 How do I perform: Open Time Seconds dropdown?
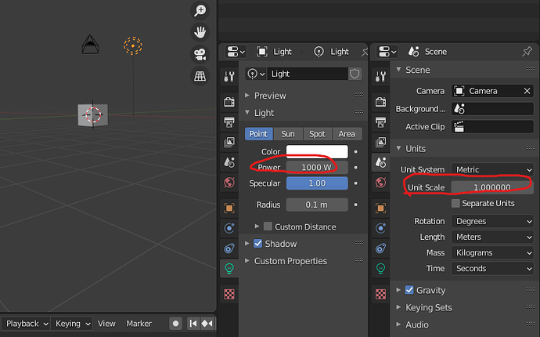(x=492, y=268)
